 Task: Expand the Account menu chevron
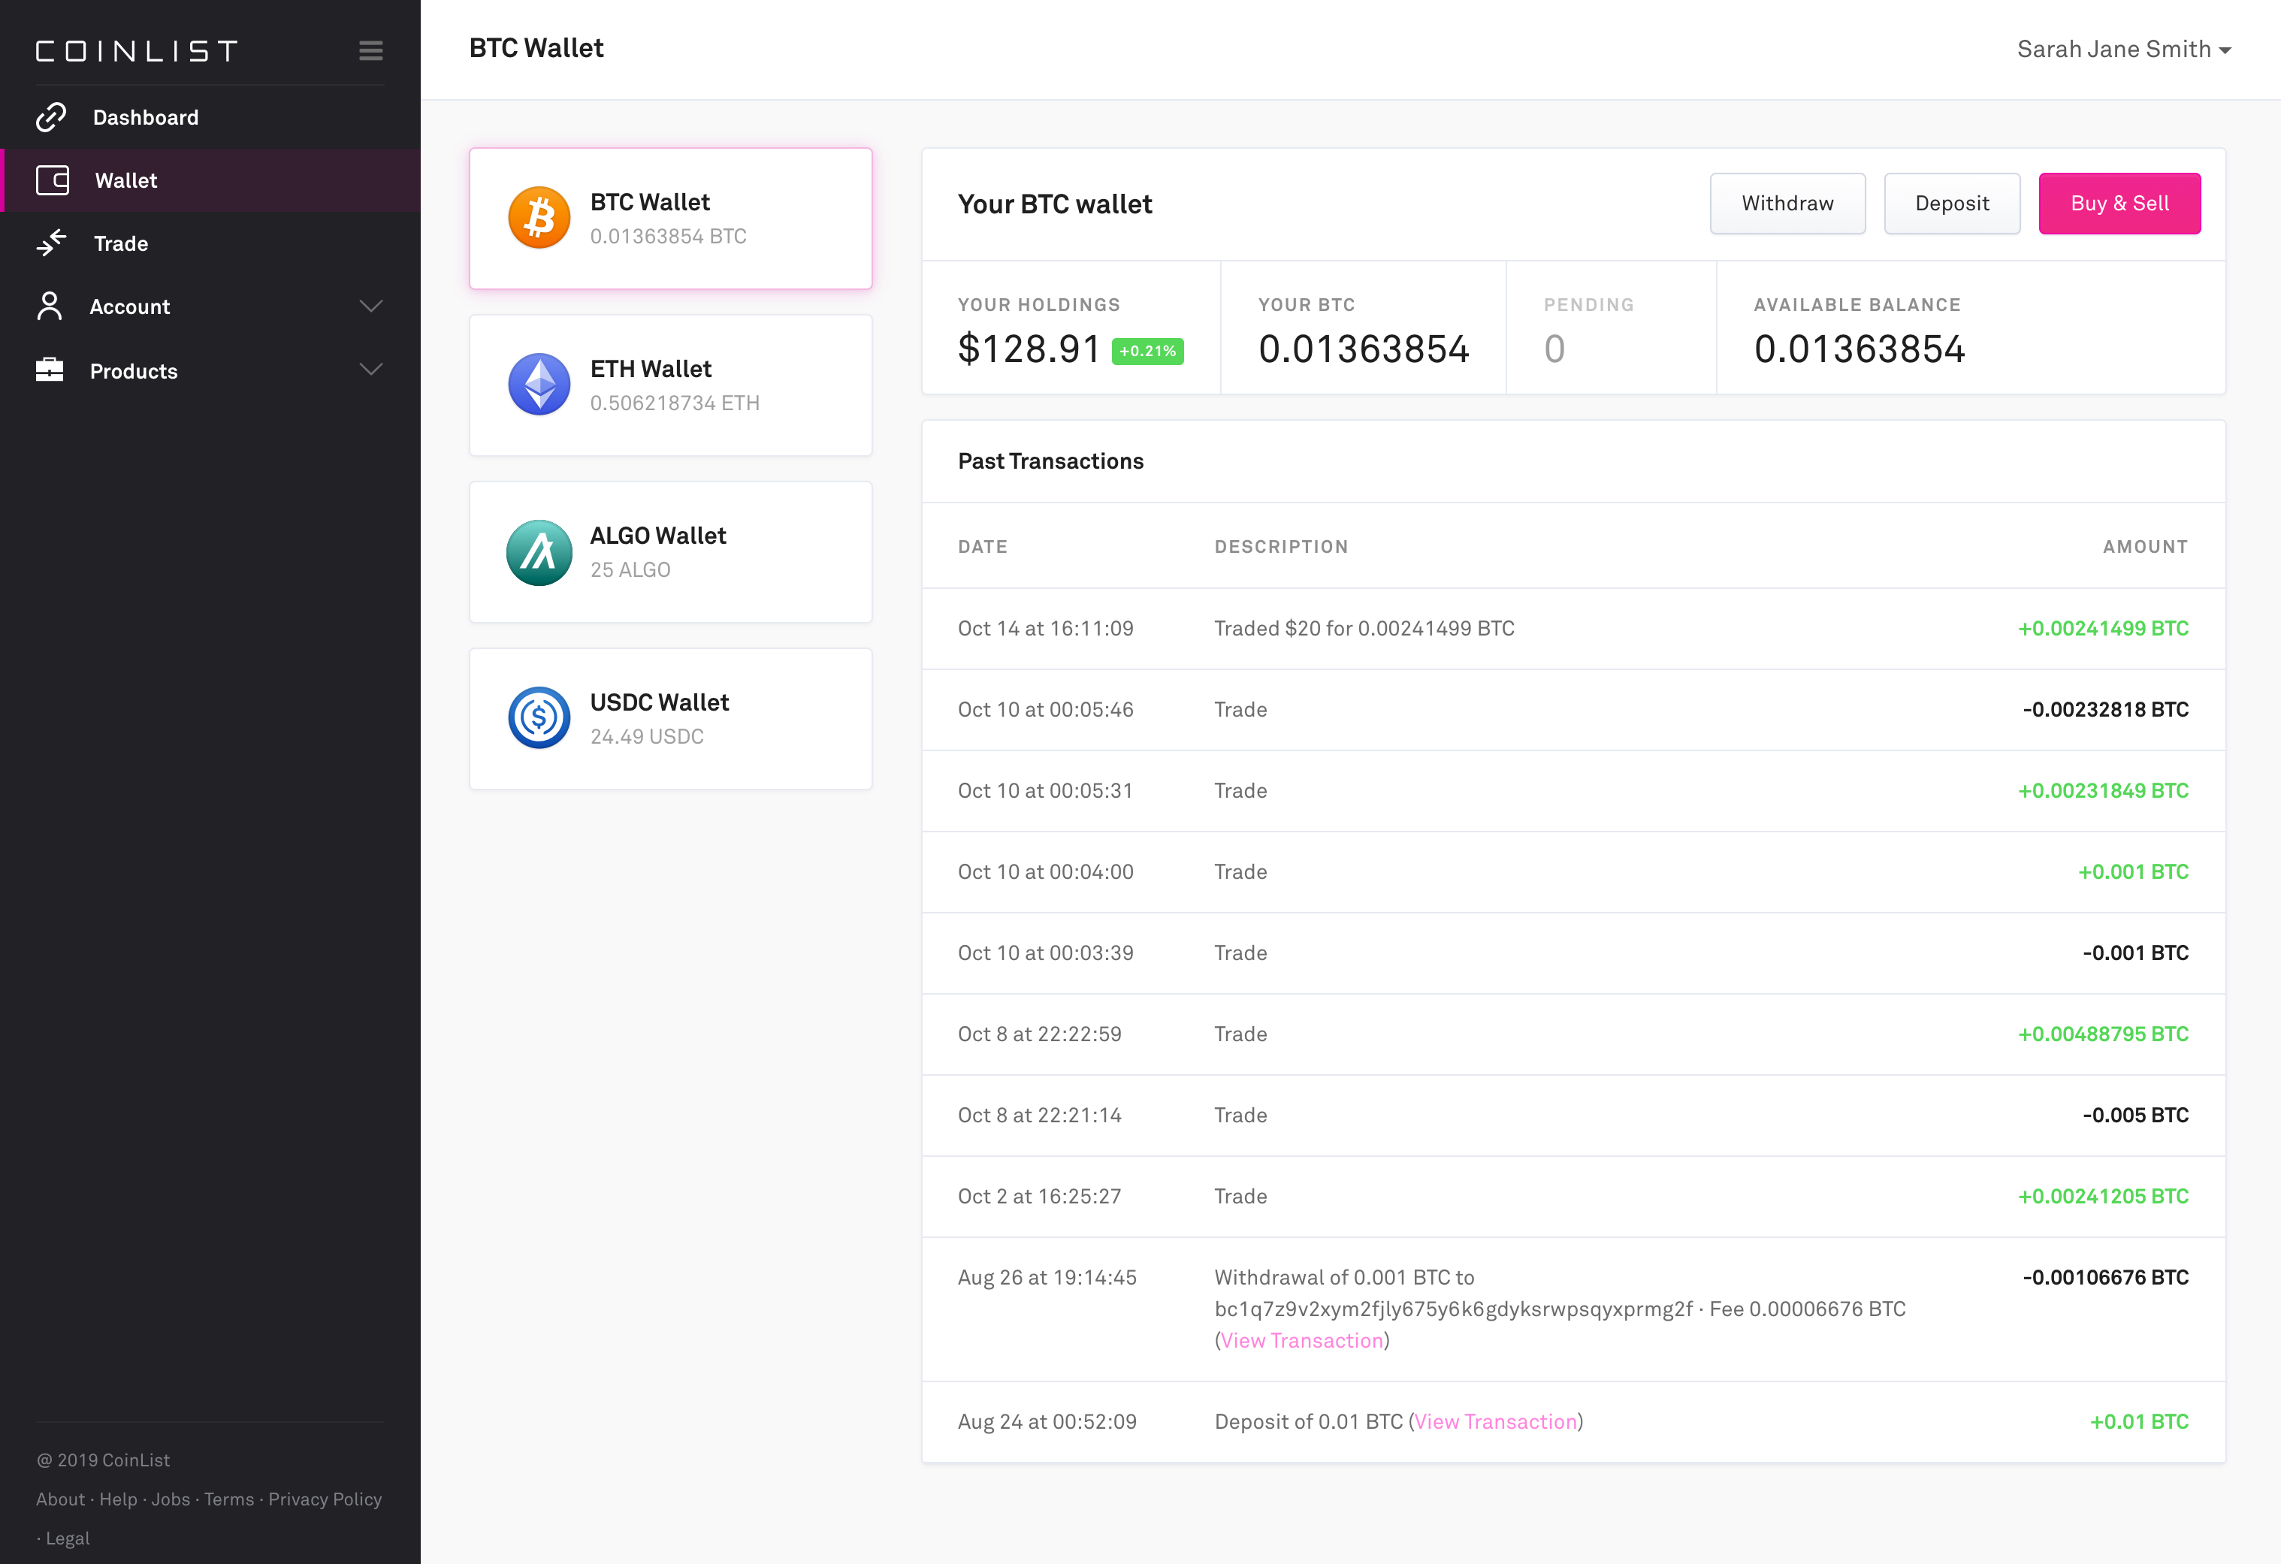click(371, 306)
